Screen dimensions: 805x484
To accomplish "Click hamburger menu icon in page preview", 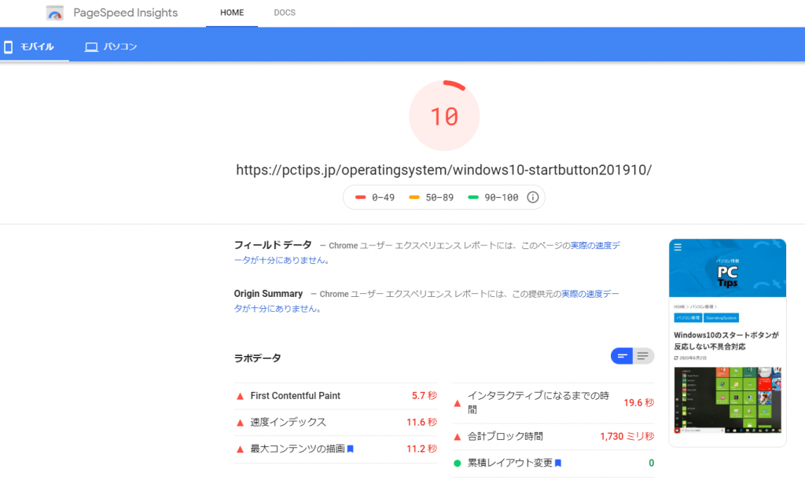I will click(x=678, y=247).
